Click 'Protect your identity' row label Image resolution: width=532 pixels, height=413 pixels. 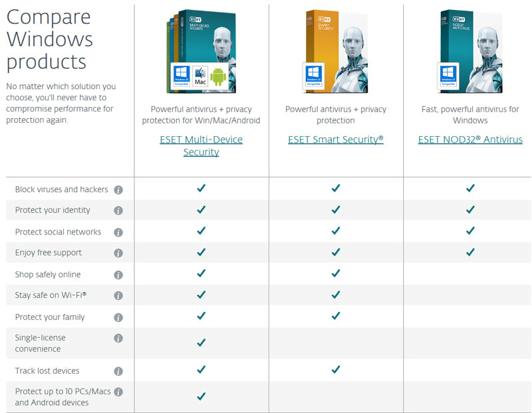(x=53, y=210)
